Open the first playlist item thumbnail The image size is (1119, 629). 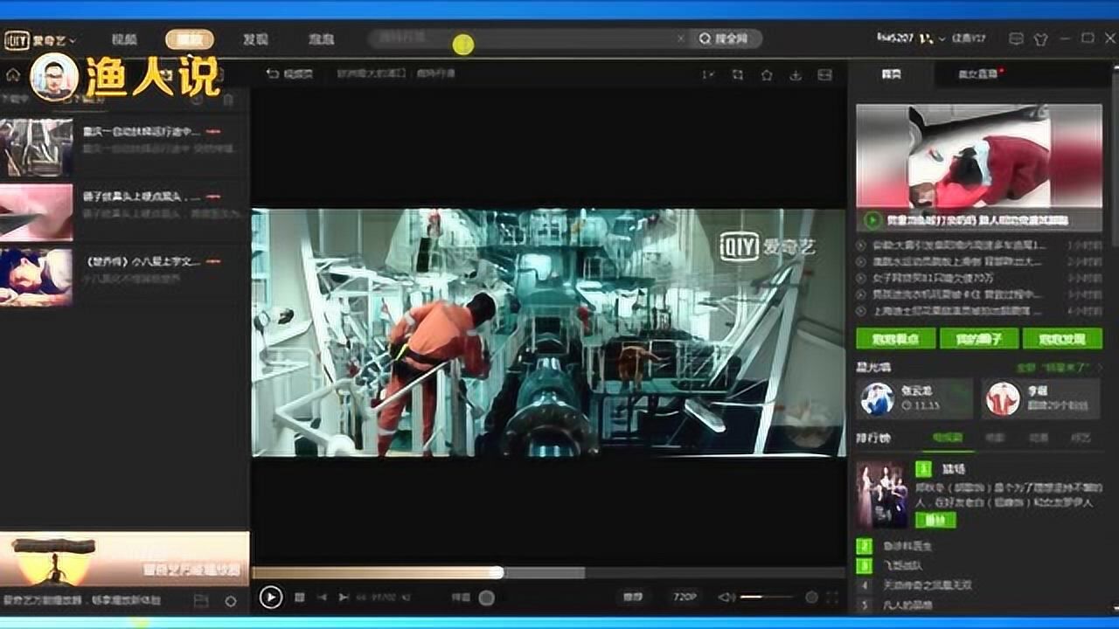click(x=37, y=148)
